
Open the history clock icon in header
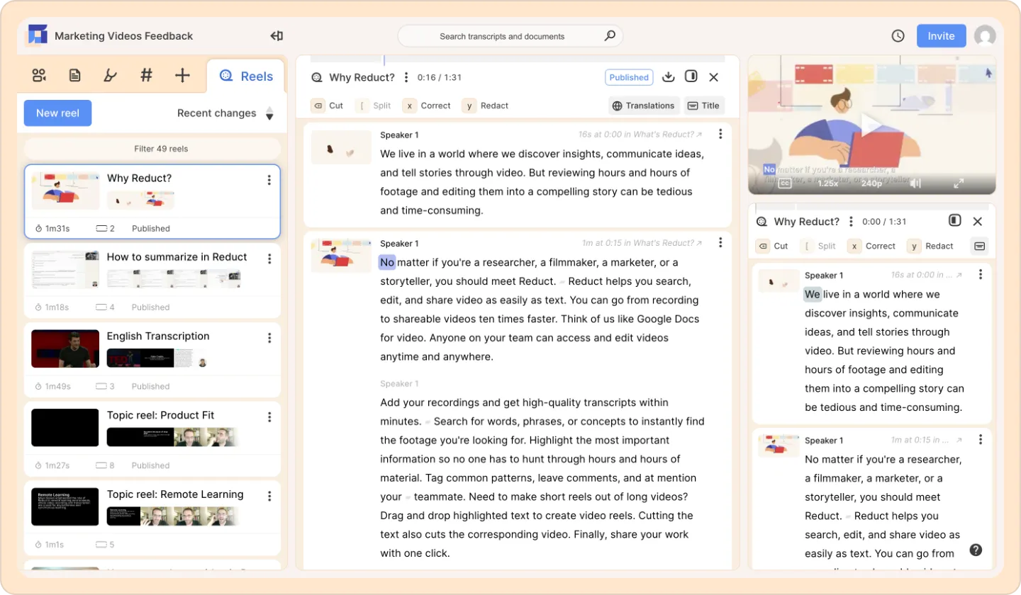[898, 36]
